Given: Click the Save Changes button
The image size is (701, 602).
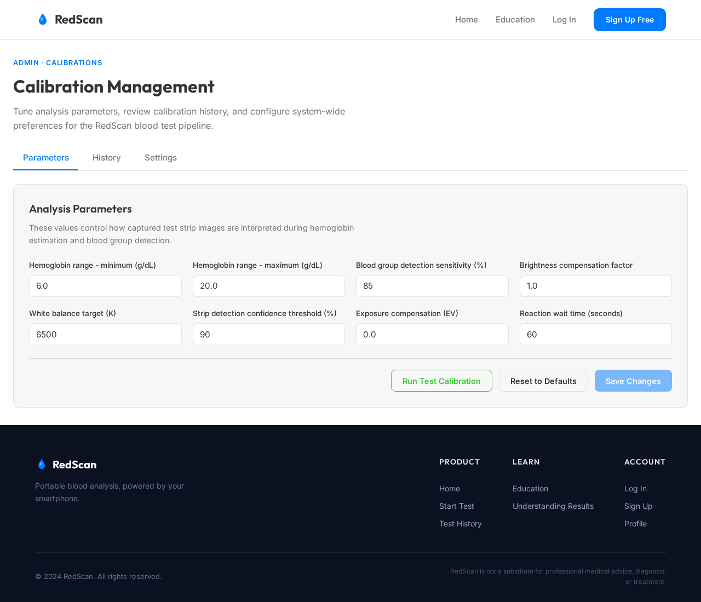Looking at the screenshot, I should point(633,381).
